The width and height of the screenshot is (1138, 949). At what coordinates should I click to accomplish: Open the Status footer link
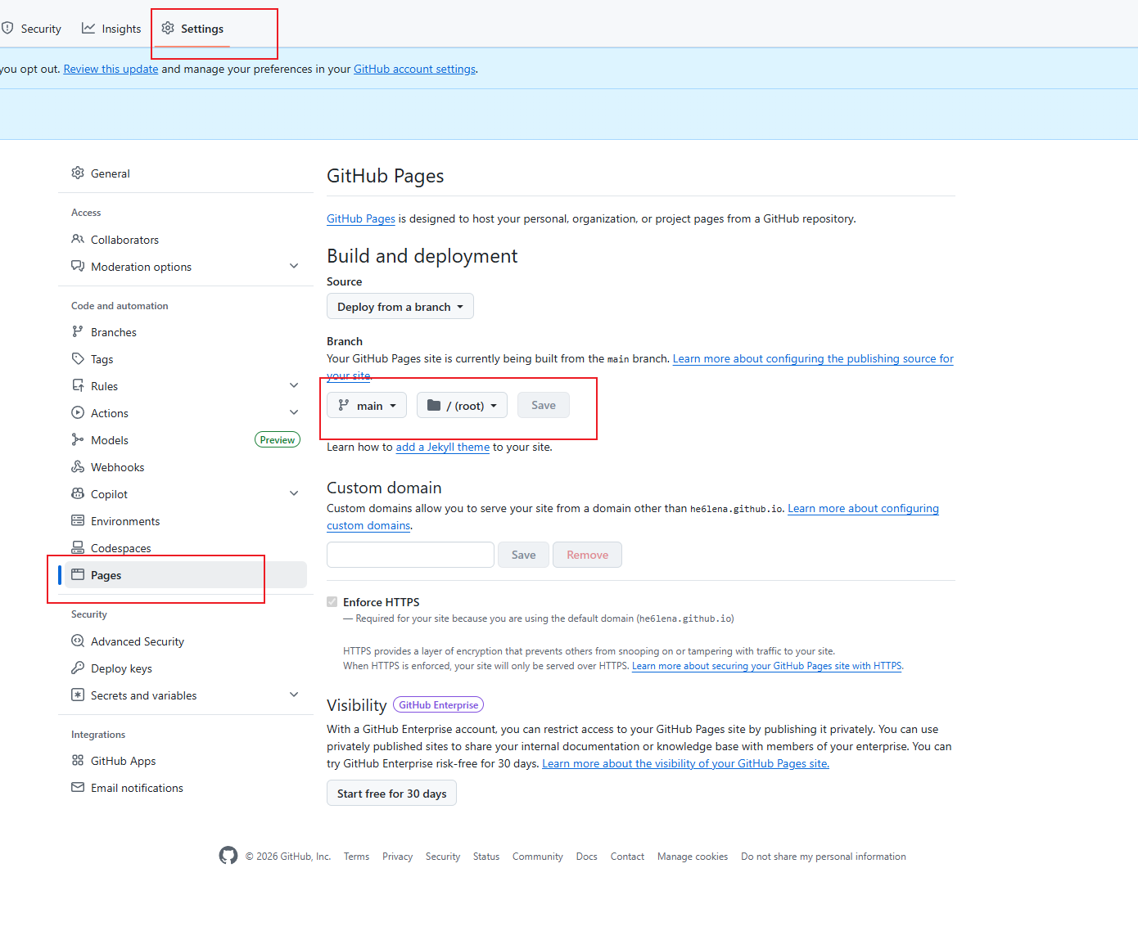tap(486, 857)
